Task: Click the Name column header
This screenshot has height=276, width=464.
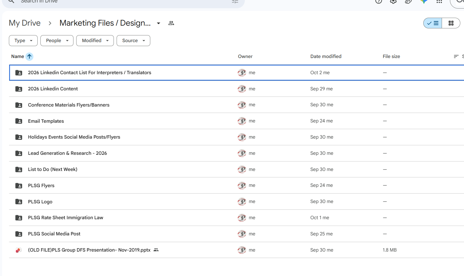Action: click(x=18, y=56)
